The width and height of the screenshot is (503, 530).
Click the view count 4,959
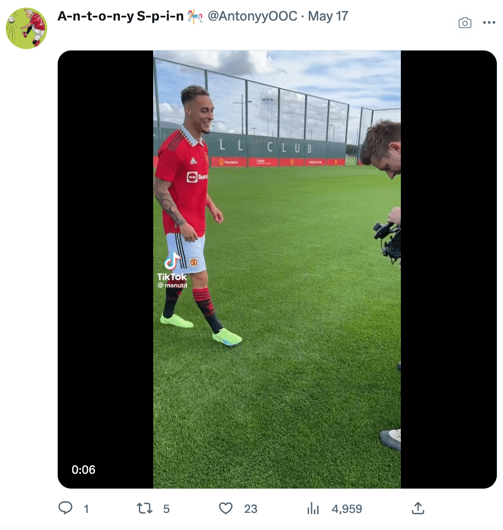pyautogui.click(x=347, y=509)
